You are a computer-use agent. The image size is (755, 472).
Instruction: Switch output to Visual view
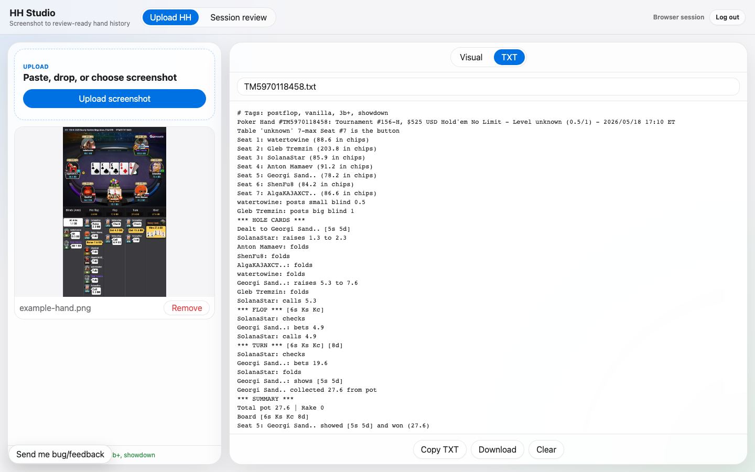coord(471,57)
